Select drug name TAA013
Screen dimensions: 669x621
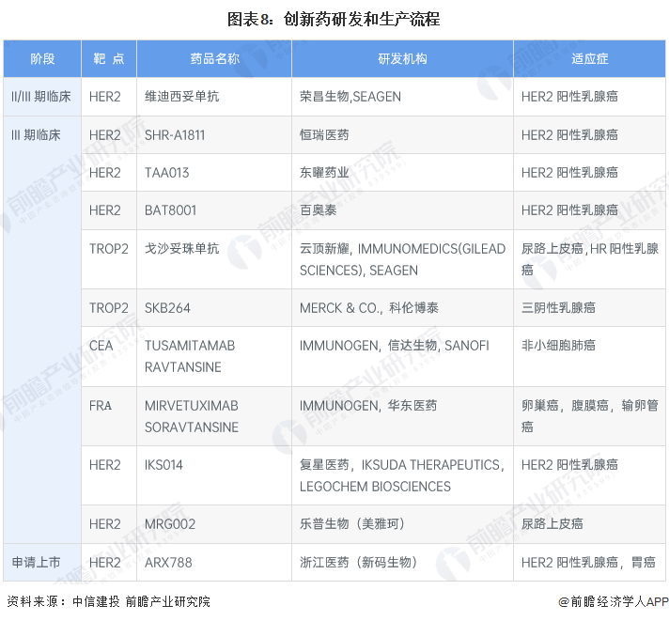[167, 173]
